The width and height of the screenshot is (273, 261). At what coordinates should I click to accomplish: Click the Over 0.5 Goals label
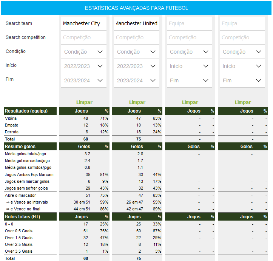point(19,231)
